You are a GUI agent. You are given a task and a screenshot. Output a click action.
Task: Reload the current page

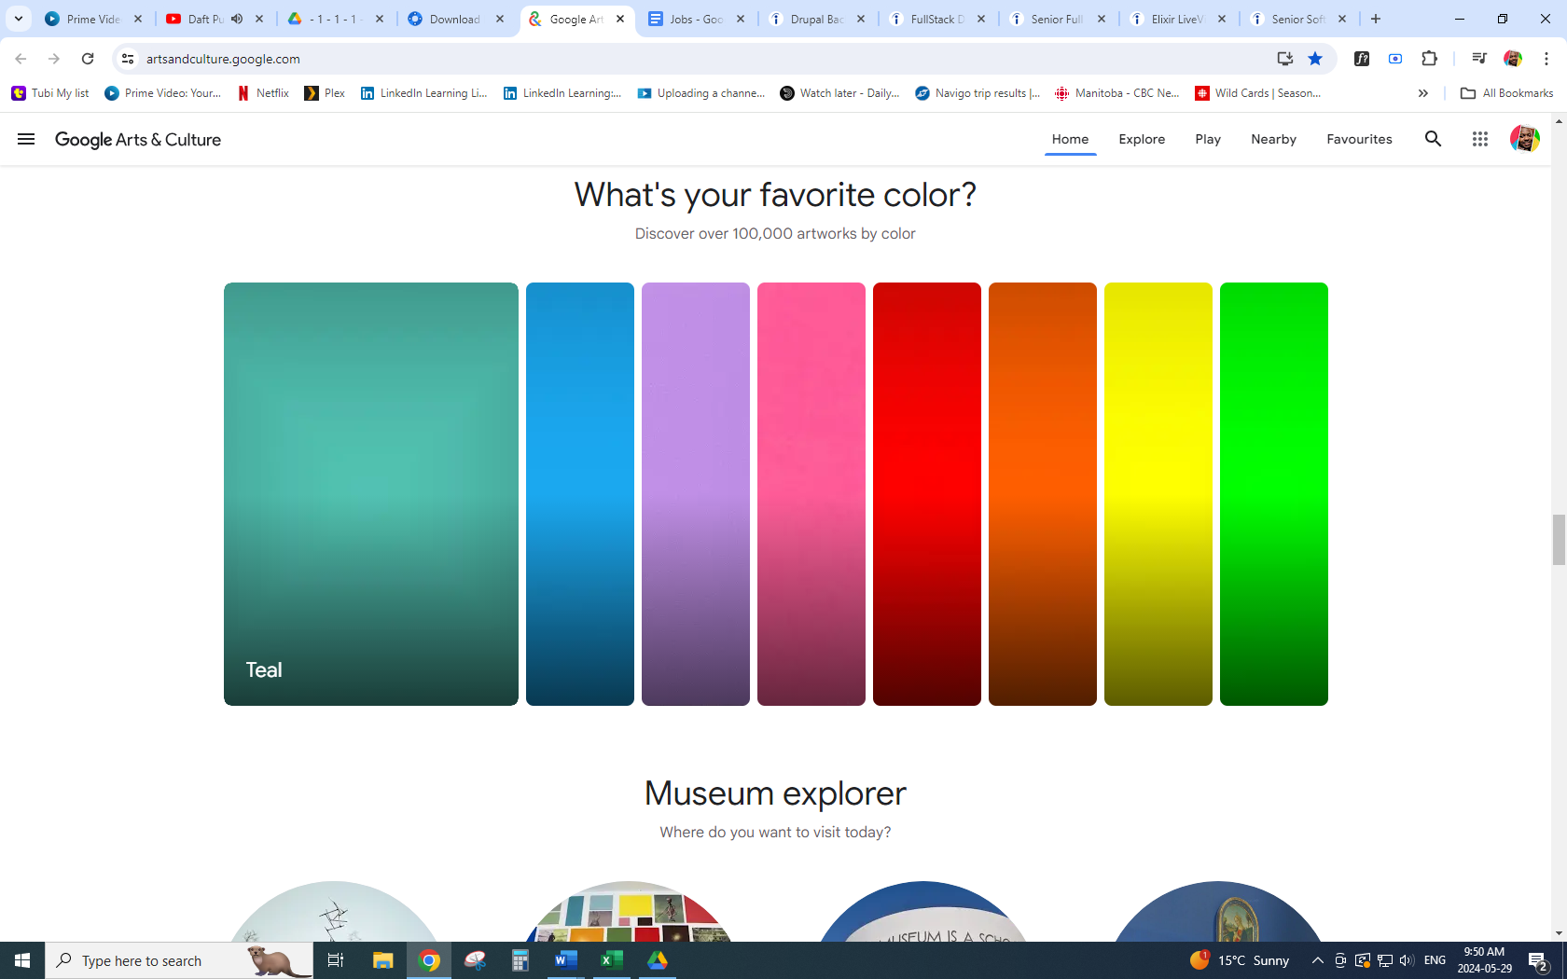(88, 59)
